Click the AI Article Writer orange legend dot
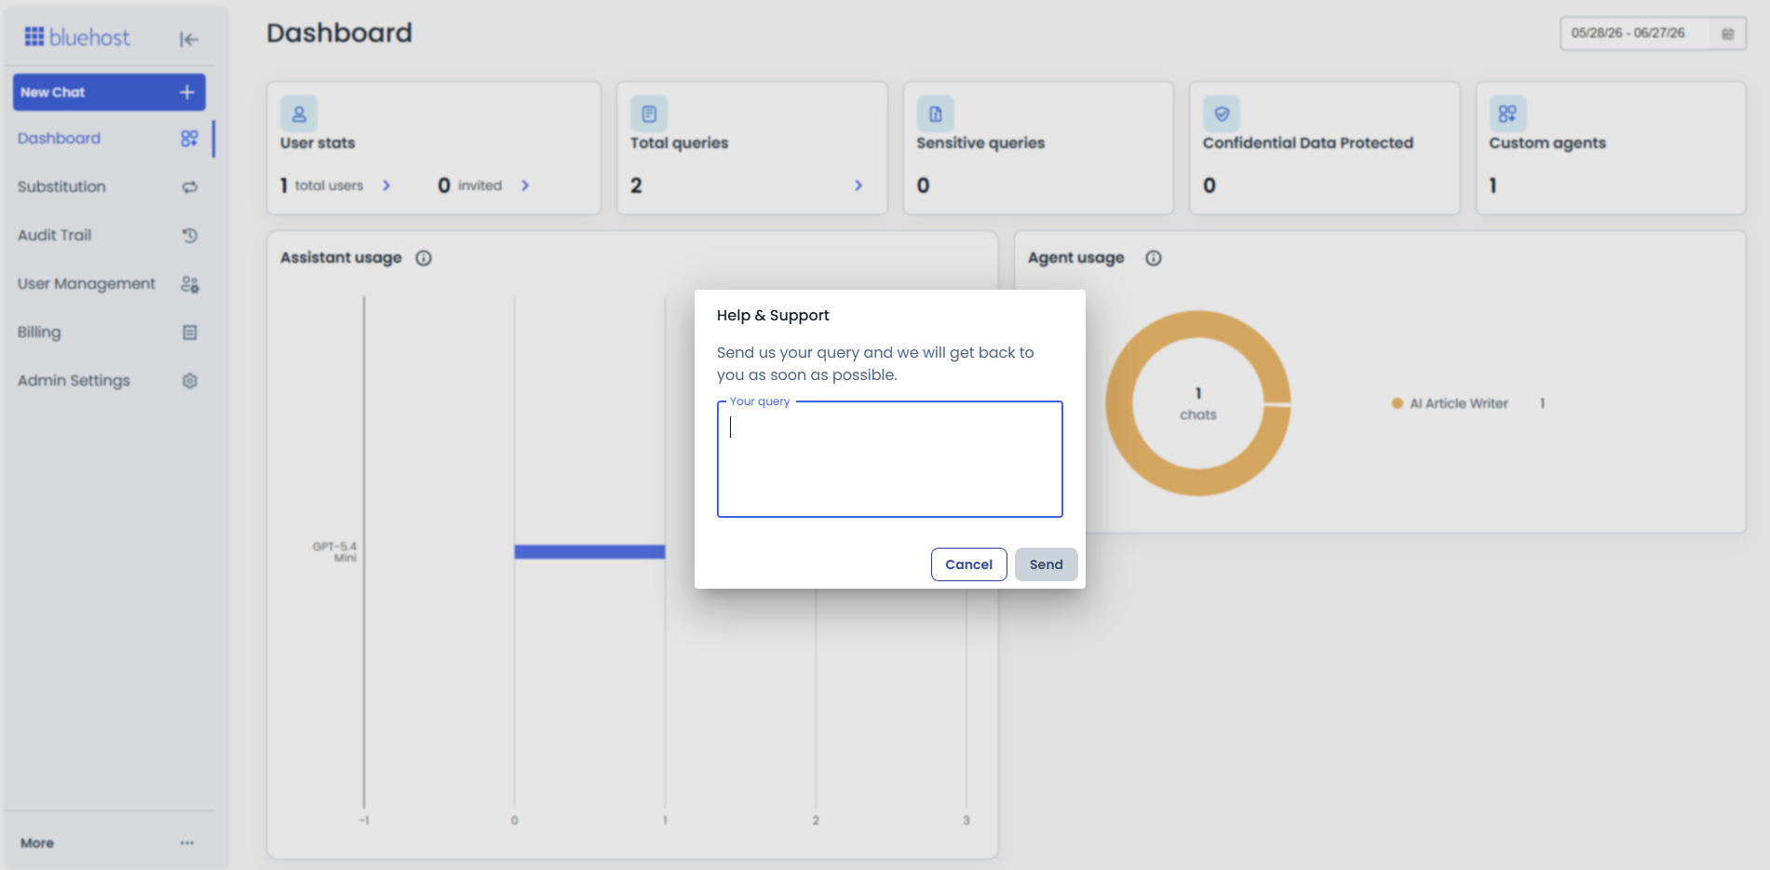Screen dimensions: 1770x870 pyautogui.click(x=1398, y=403)
